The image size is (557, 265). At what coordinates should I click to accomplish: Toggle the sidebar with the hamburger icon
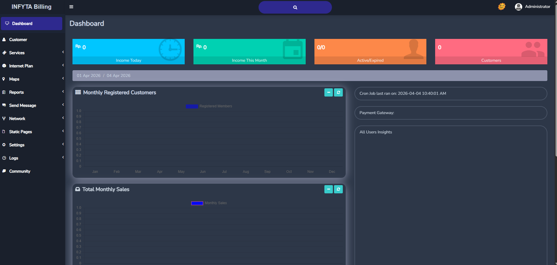pyautogui.click(x=71, y=6)
